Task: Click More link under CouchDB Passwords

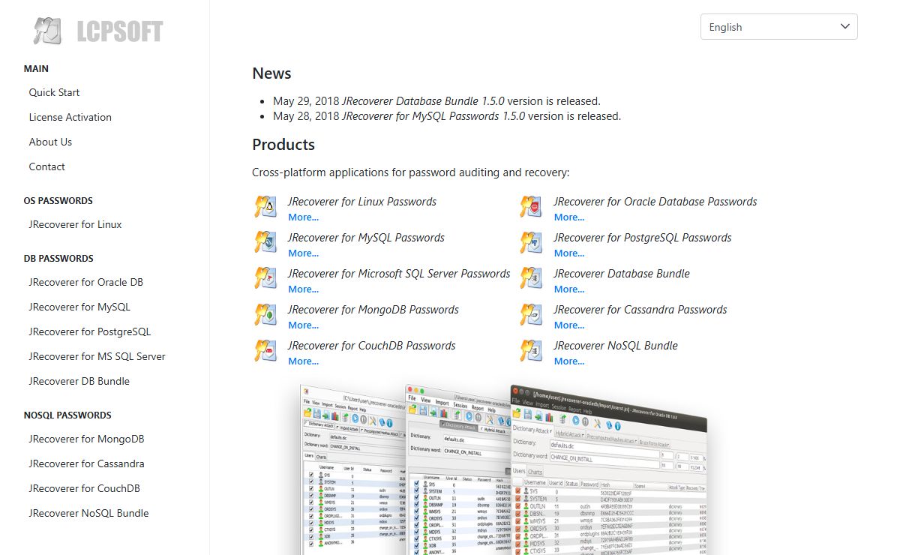Action: [303, 361]
